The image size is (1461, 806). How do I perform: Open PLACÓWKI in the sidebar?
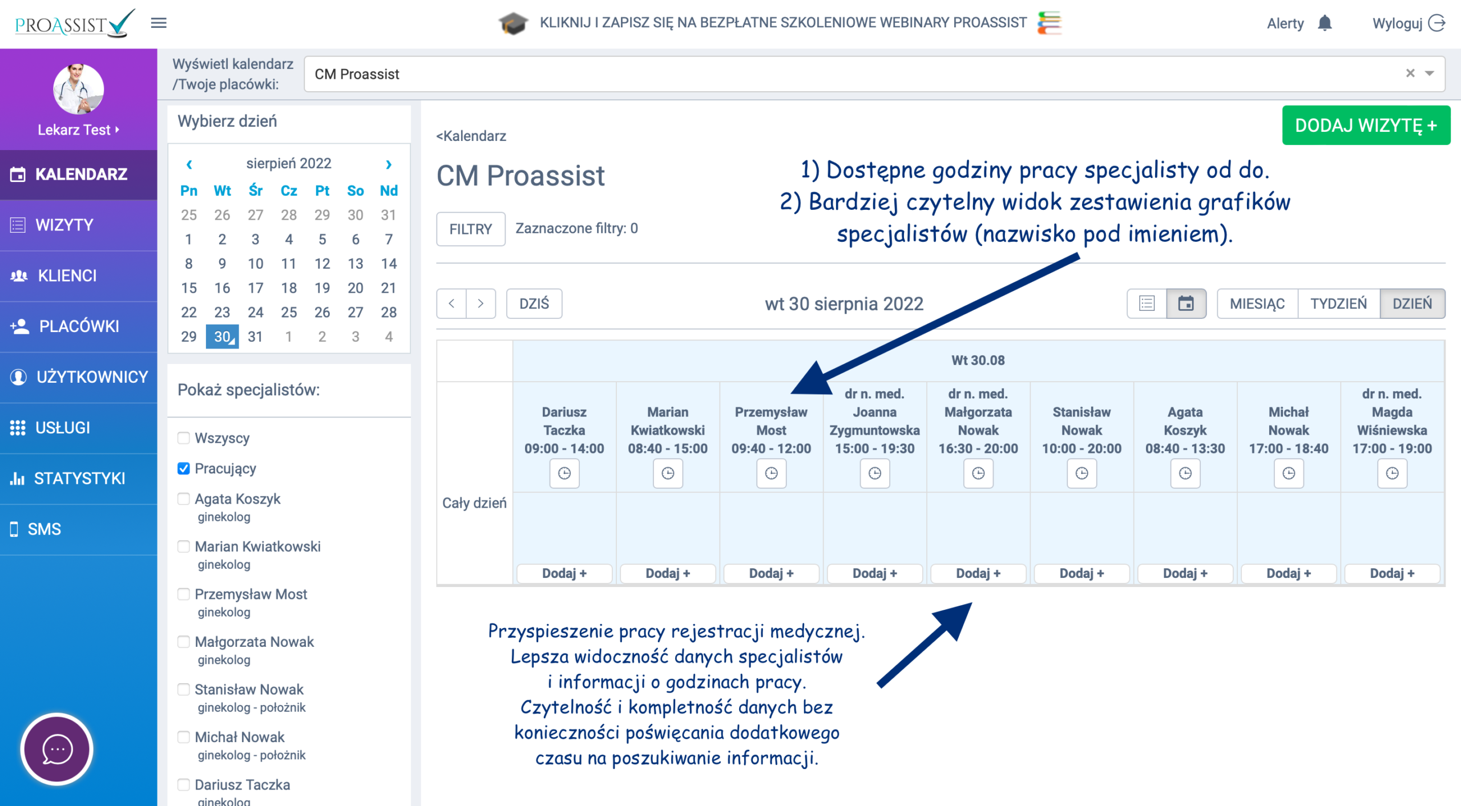(x=79, y=327)
